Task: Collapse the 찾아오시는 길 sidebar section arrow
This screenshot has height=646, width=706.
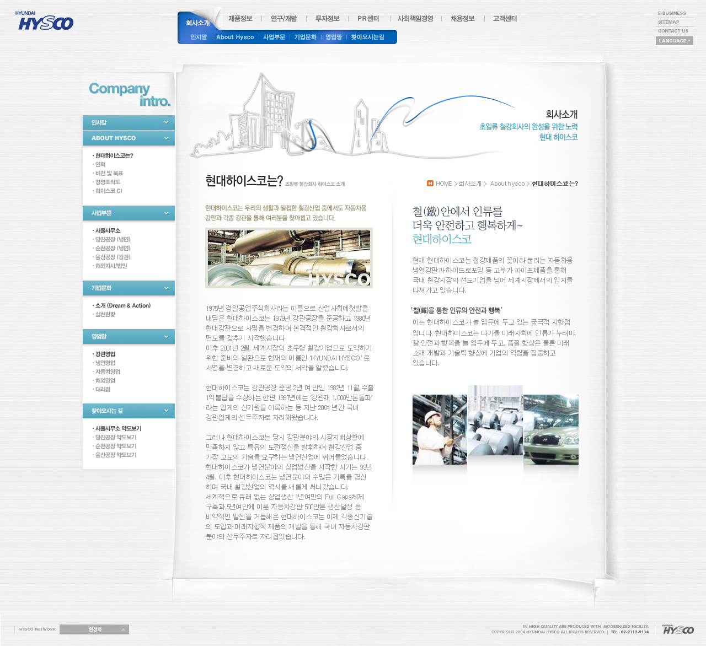Action: [166, 411]
